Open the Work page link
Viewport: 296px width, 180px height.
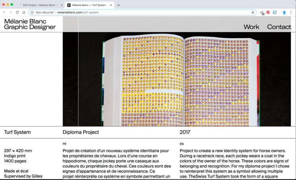[251, 27]
